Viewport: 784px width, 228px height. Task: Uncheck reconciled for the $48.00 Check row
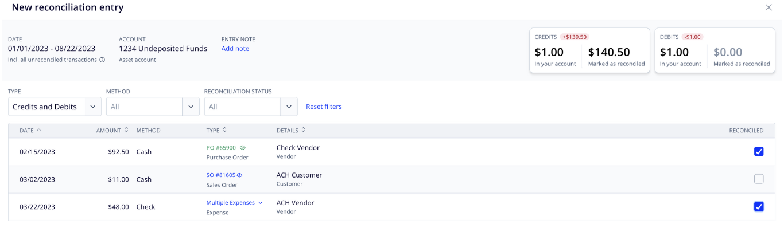coord(759,207)
